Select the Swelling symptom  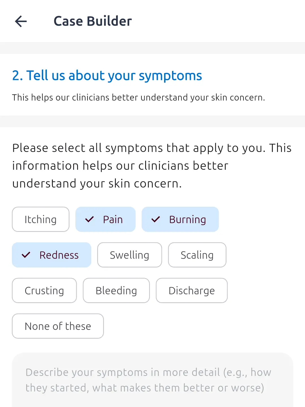point(130,255)
